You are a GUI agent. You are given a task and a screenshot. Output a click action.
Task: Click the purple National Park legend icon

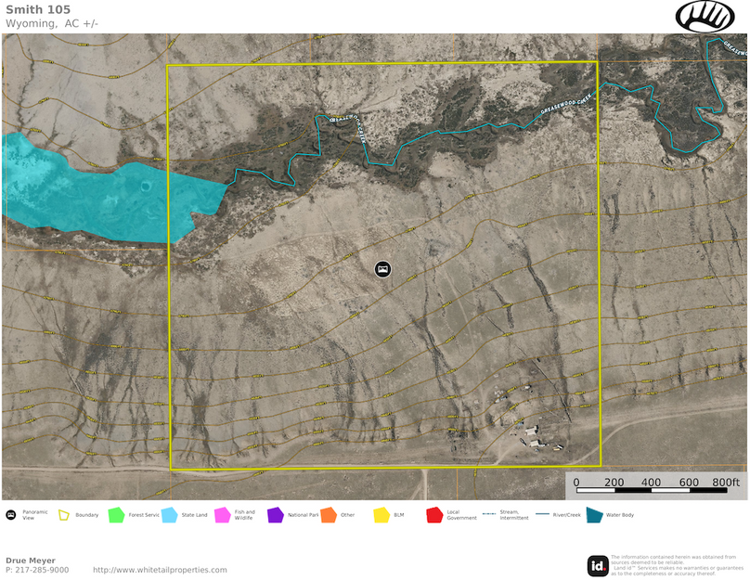click(x=275, y=514)
